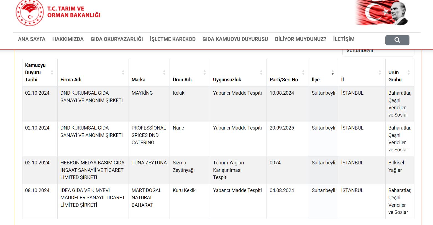This screenshot has width=433, height=225.
Task: Toggle İlçe column sort direction
Action: pyautogui.click(x=332, y=73)
